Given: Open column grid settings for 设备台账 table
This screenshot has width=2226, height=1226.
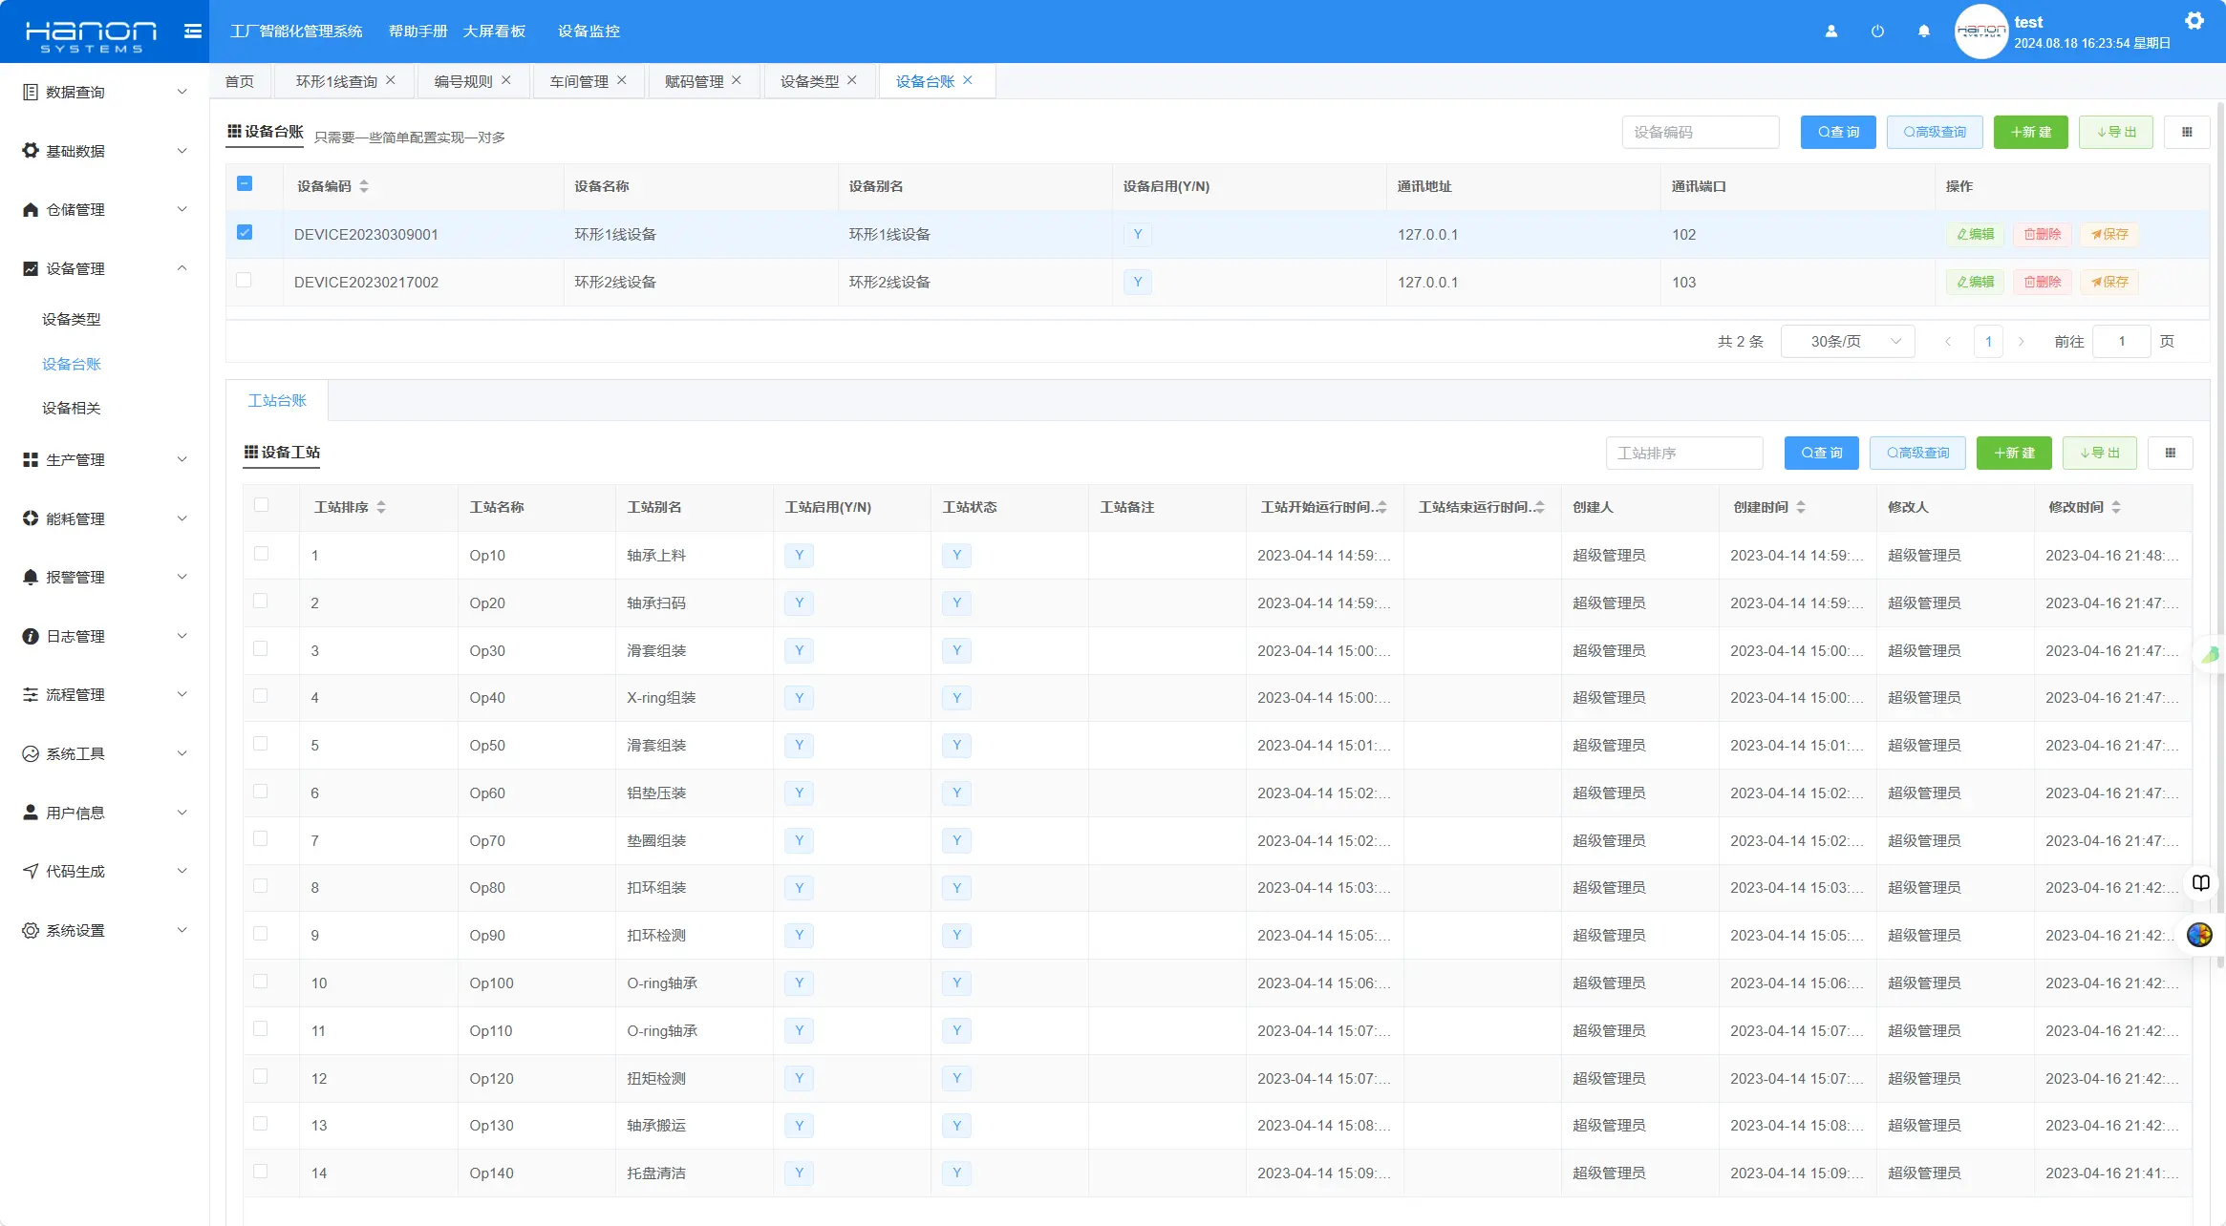Looking at the screenshot, I should coord(2187,132).
